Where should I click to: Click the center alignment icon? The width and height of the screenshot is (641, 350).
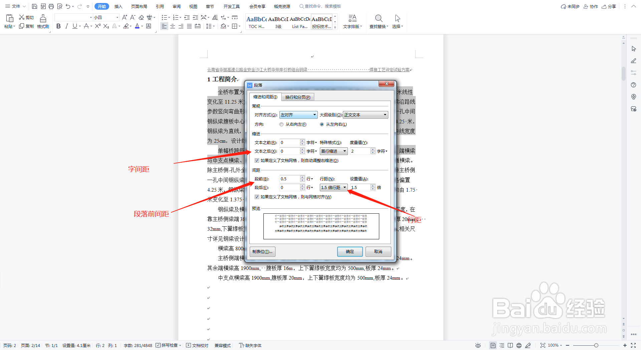pyautogui.click(x=172, y=26)
